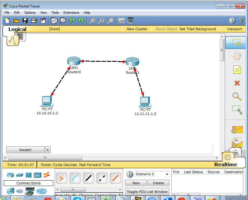Choose the red Delete tool

237,83
